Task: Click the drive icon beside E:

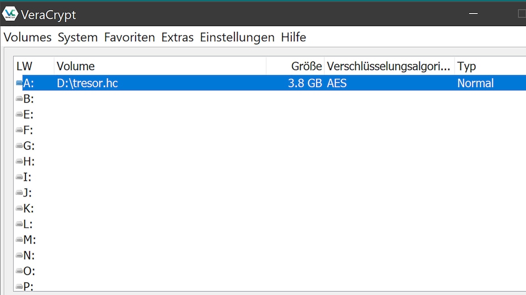Action: pyautogui.click(x=19, y=114)
